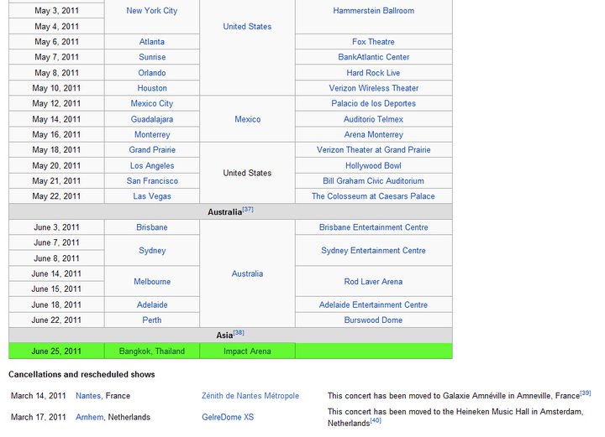
Task: Click the May 22, 2011 date cell
Action: click(x=56, y=196)
